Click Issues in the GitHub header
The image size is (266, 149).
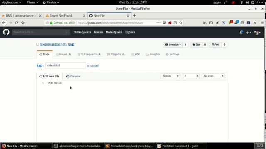(98, 32)
